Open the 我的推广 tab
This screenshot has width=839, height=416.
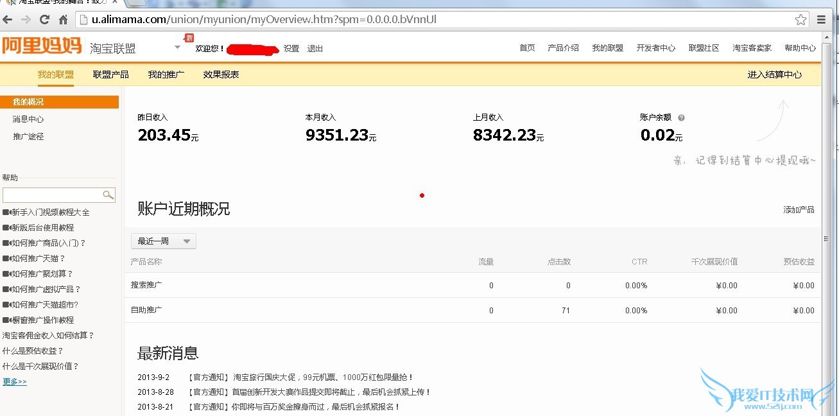(166, 74)
